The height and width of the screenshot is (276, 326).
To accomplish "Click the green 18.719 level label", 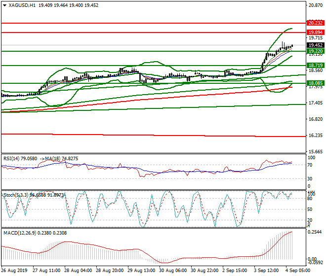I will pos(316,66).
